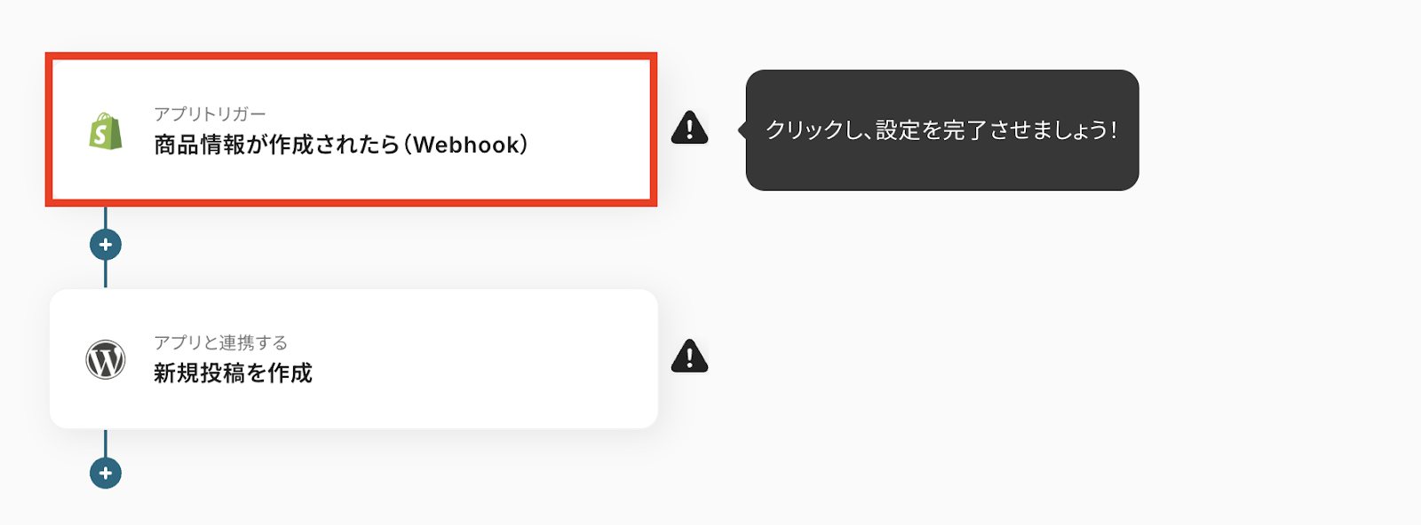Click the warning triangle beside 新規投稿を作成
1421x525 pixels.
(x=689, y=356)
